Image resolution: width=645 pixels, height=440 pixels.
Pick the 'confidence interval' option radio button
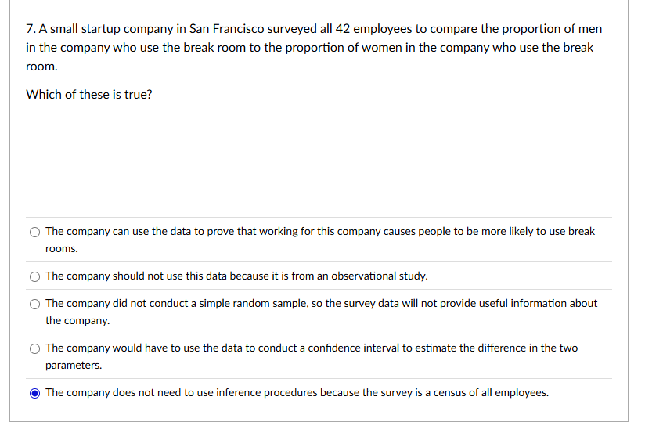point(35,349)
